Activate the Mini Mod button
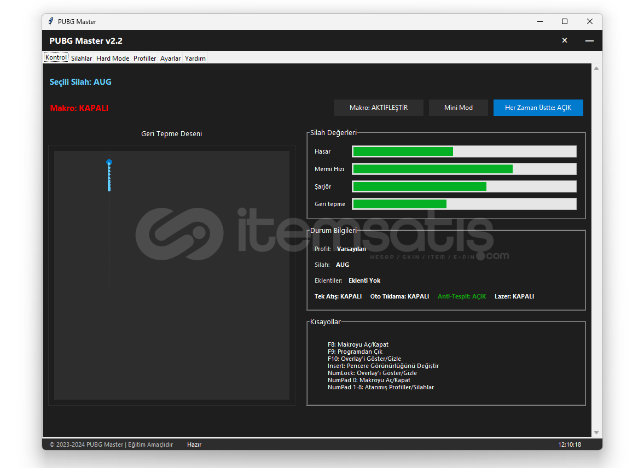 pyautogui.click(x=459, y=108)
